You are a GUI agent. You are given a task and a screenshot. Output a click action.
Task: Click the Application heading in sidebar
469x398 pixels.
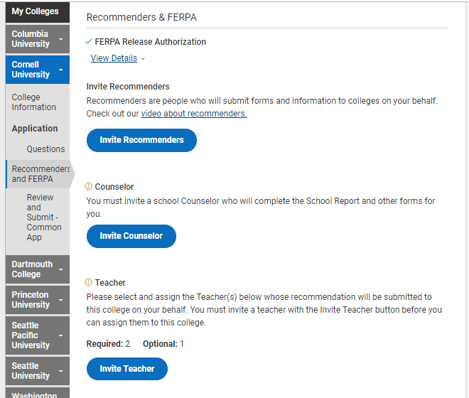(x=35, y=129)
